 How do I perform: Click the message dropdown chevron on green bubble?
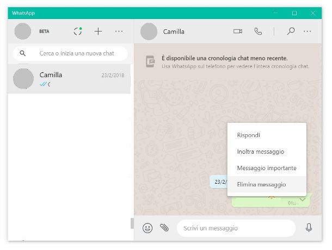[303, 199]
